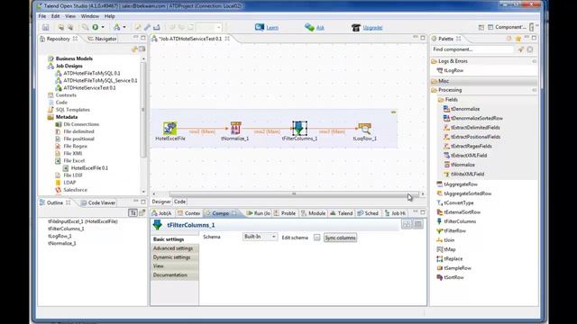Image resolution: width=577 pixels, height=324 pixels.
Task: Open ATDHotelFileToMySQL 0.1 job
Action: pos(92,74)
